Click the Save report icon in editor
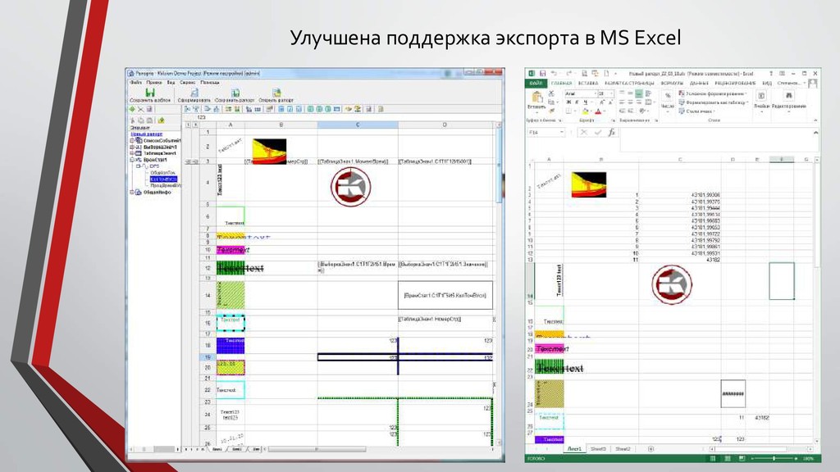The image size is (840, 472). 235,93
